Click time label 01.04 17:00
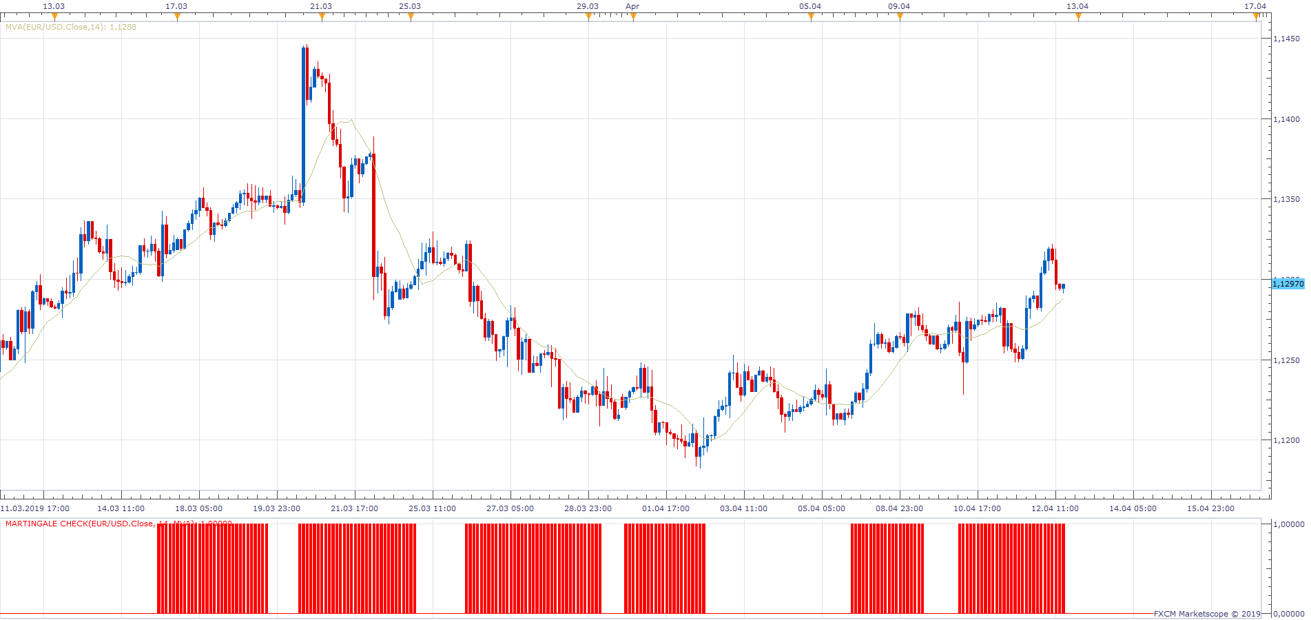Screen dimensions: 1311x620 pyautogui.click(x=666, y=508)
